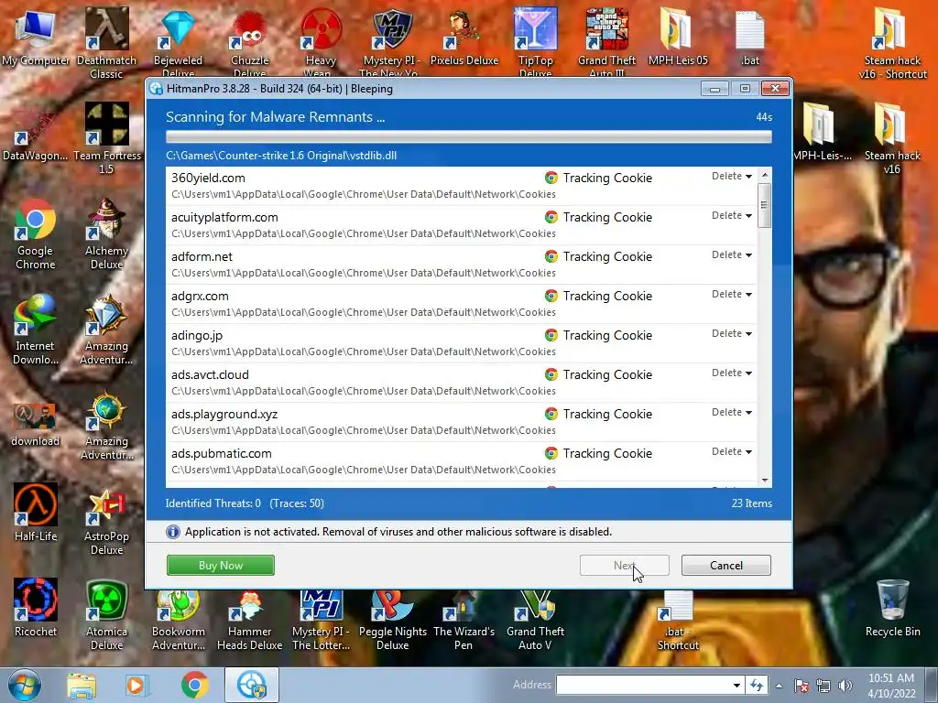Viewport: 938px width, 703px height.
Task: Select the Atomica Deluxe desktop shortcut
Action: pyautogui.click(x=106, y=615)
